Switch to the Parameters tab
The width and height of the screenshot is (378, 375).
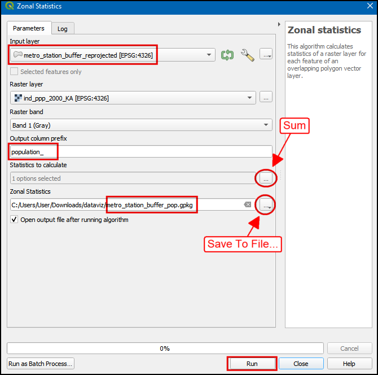click(x=29, y=28)
